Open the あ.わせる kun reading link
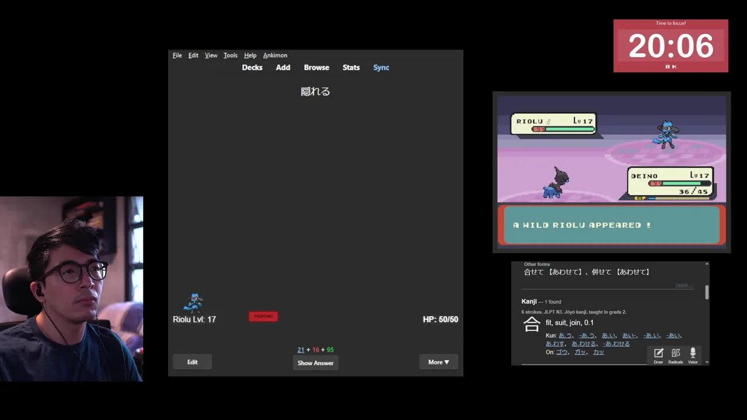 (584, 344)
